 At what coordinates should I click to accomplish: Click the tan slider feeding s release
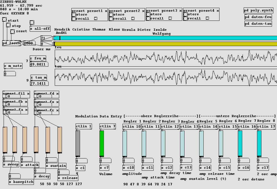point(60,140)
